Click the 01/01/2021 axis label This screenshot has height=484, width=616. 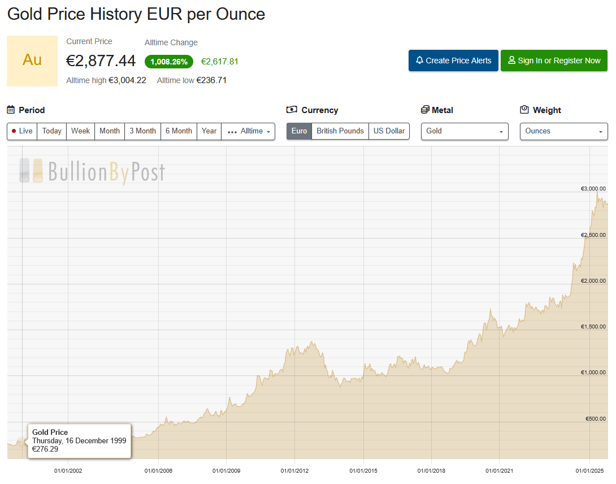coord(500,470)
